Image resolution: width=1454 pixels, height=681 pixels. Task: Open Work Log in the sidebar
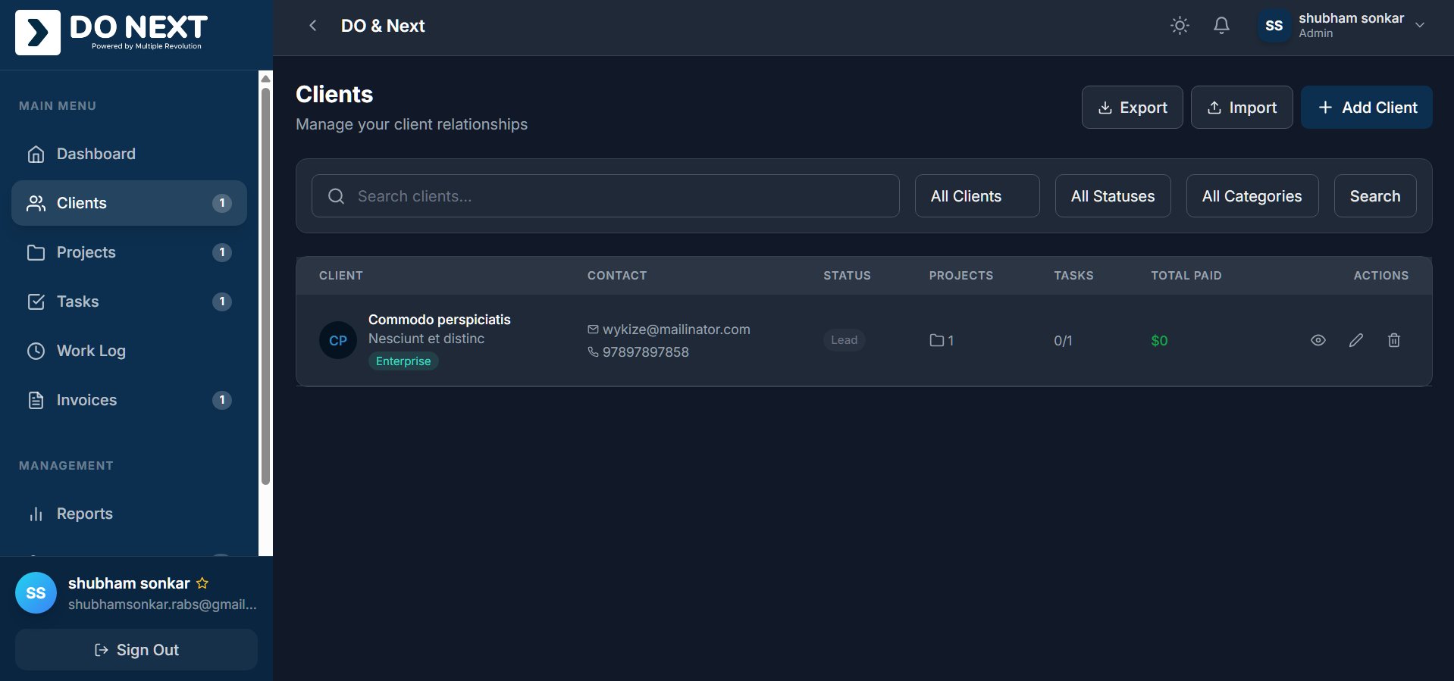[x=91, y=351]
